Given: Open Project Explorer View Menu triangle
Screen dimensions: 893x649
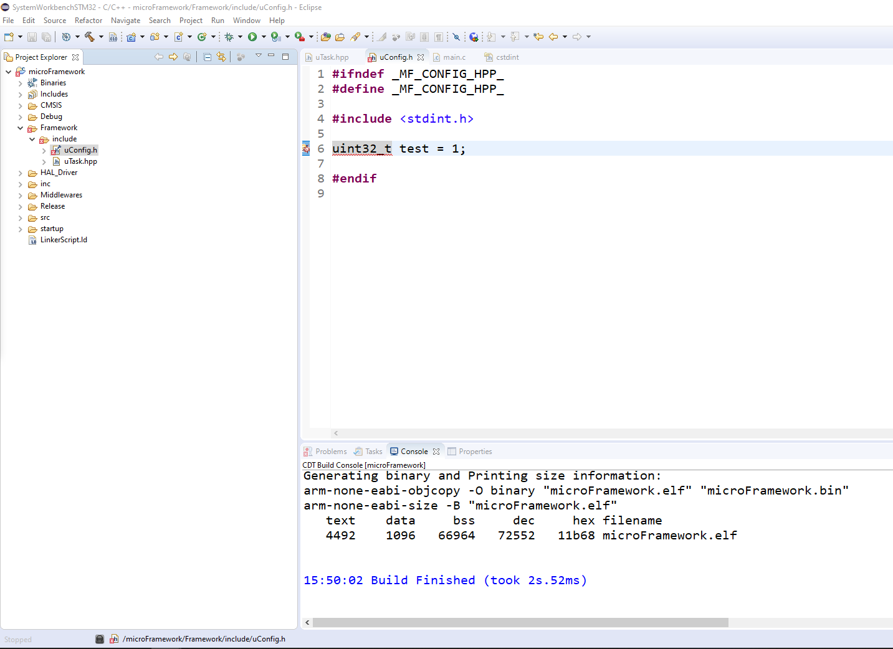Looking at the screenshot, I should point(259,56).
